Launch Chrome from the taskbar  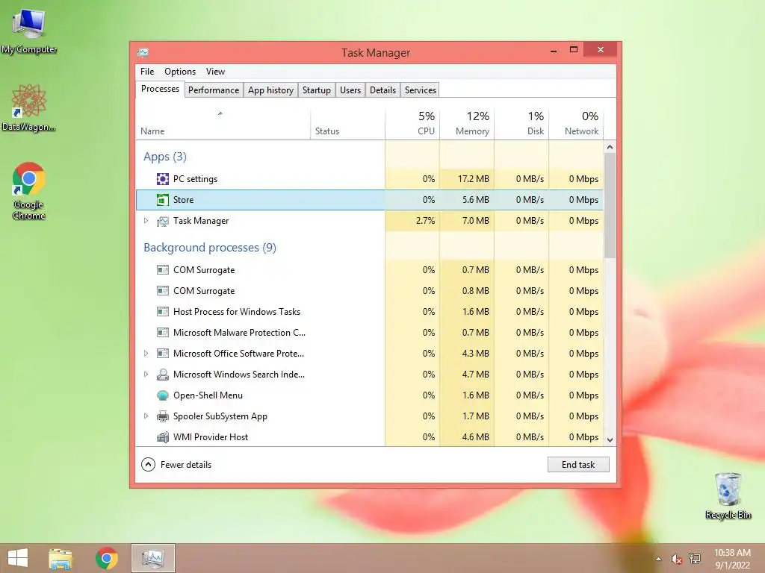pos(106,558)
